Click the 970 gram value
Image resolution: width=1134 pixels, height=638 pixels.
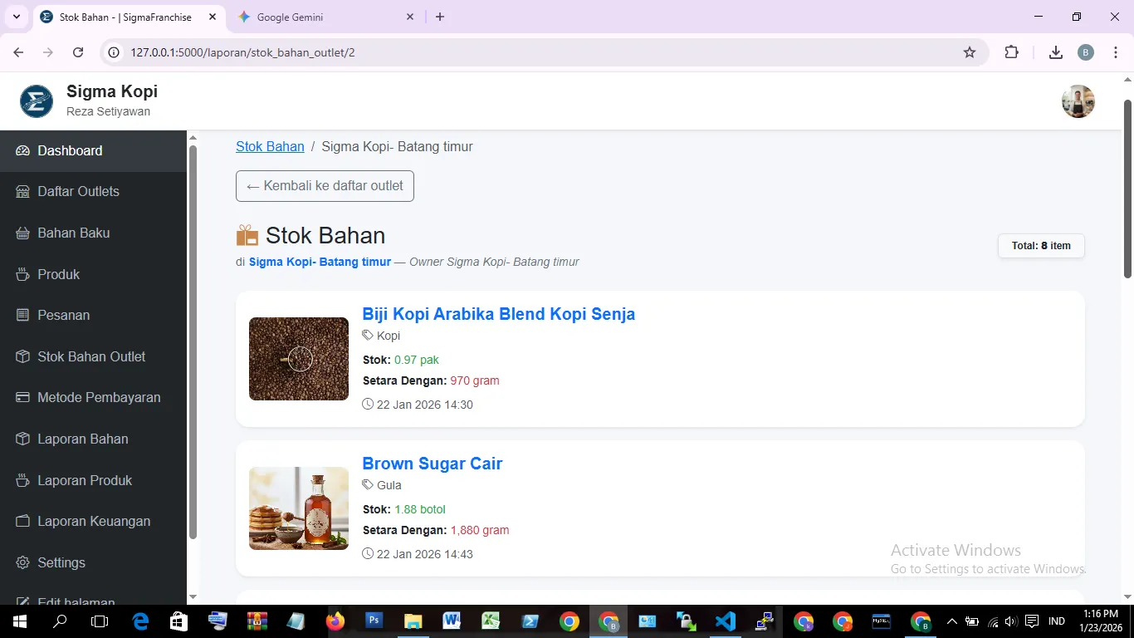(x=475, y=380)
